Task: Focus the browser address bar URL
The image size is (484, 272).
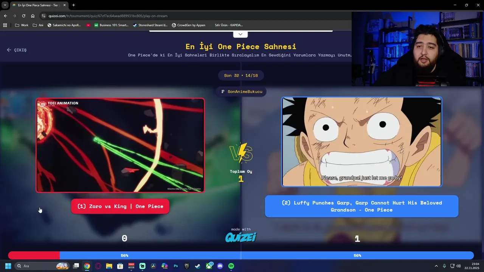Action: 108,16
